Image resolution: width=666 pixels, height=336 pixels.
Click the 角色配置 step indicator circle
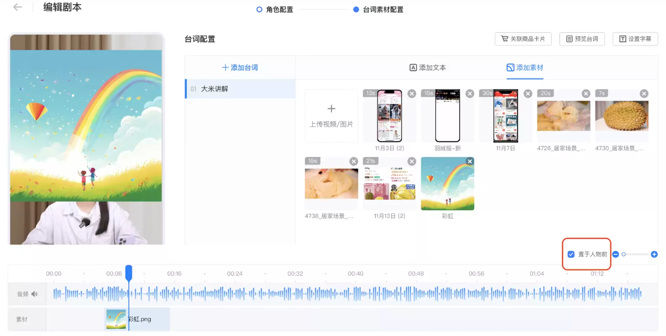(x=259, y=9)
